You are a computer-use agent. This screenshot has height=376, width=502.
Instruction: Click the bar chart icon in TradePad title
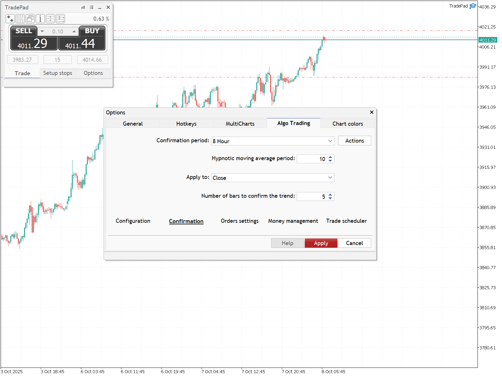(83, 7)
